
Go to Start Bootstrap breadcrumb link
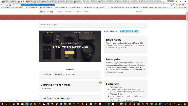pyautogui.click(x=46, y=25)
